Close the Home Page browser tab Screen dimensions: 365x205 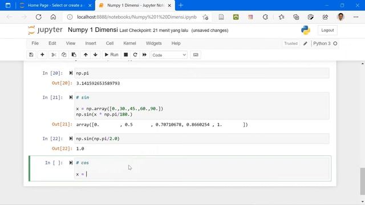tap(90, 6)
